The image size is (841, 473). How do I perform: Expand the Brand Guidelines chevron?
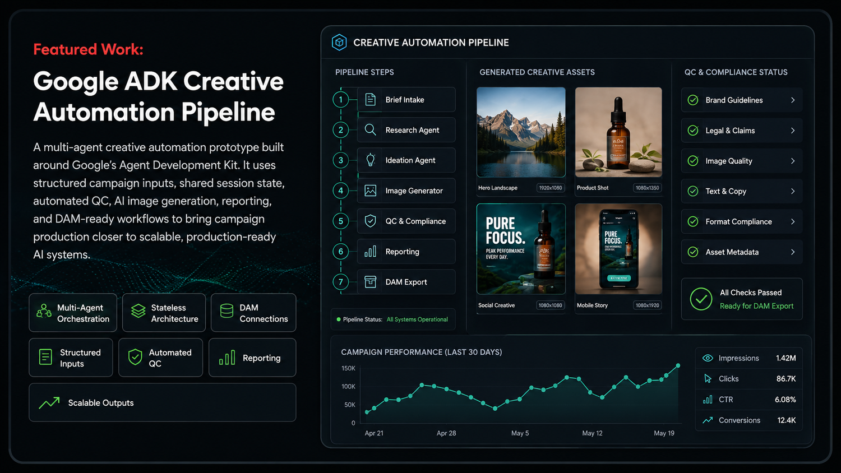793,100
